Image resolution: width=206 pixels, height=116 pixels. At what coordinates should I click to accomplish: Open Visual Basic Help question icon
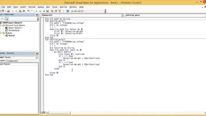click(x=68, y=11)
